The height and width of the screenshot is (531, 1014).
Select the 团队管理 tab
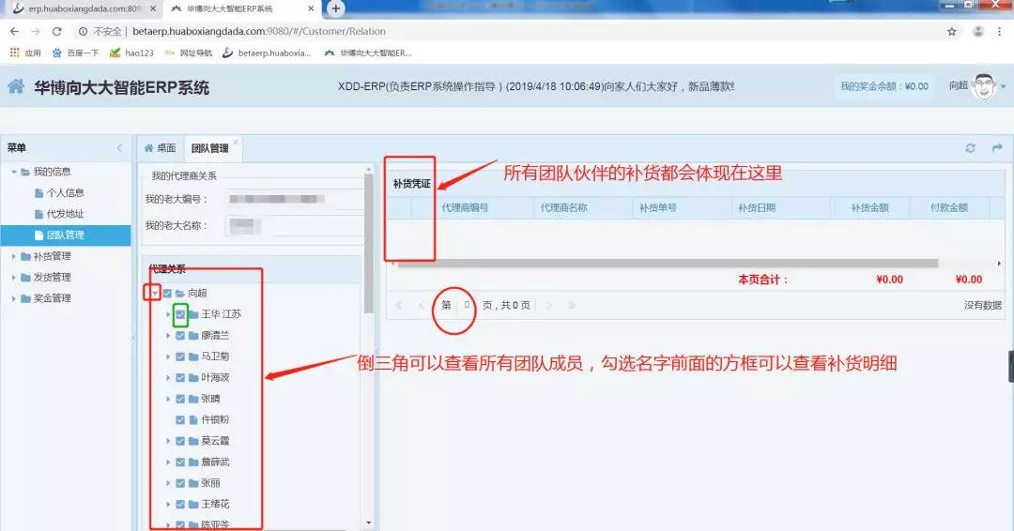point(210,148)
